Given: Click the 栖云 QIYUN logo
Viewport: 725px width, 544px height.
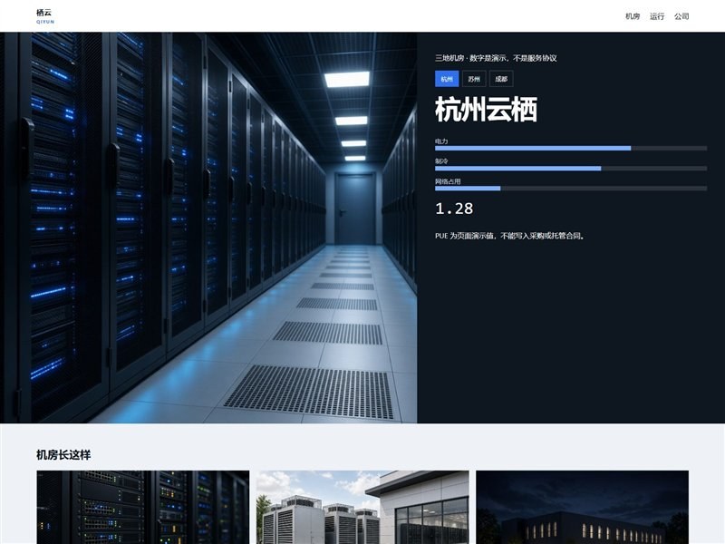Looking at the screenshot, I should pos(44,16).
